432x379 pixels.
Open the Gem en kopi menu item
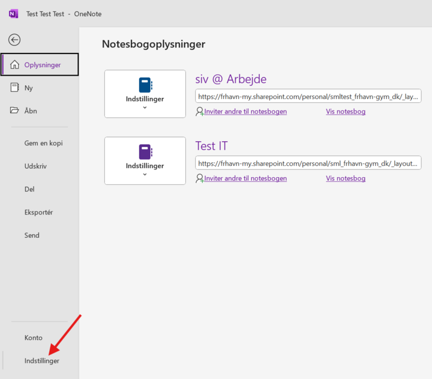coord(43,143)
